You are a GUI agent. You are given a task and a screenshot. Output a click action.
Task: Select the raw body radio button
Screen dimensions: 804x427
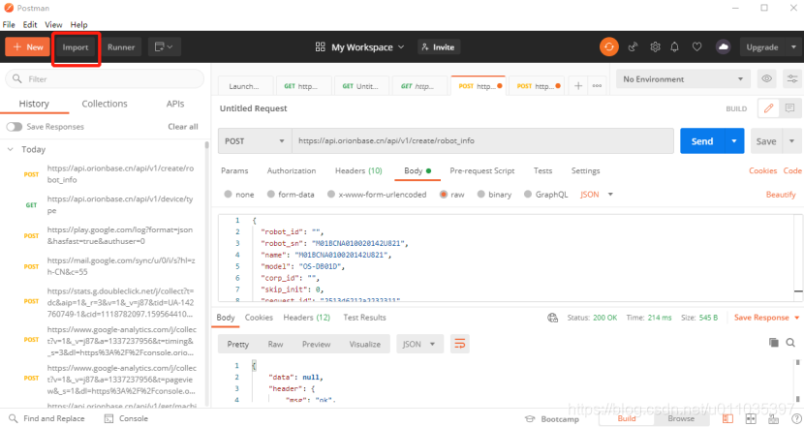tap(444, 195)
